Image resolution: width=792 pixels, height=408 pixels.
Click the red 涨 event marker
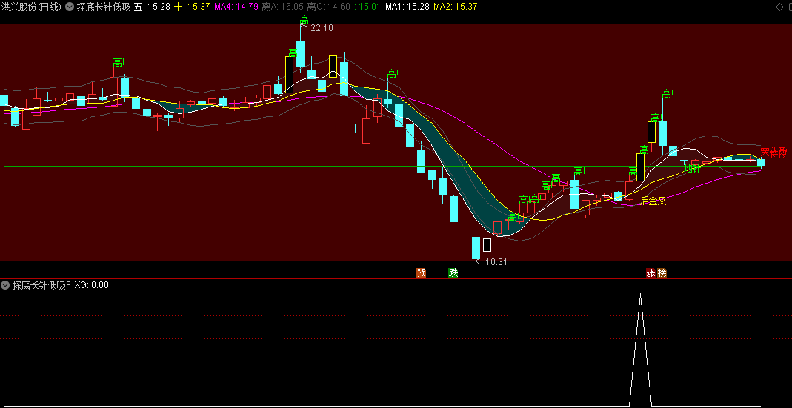[x=650, y=273]
